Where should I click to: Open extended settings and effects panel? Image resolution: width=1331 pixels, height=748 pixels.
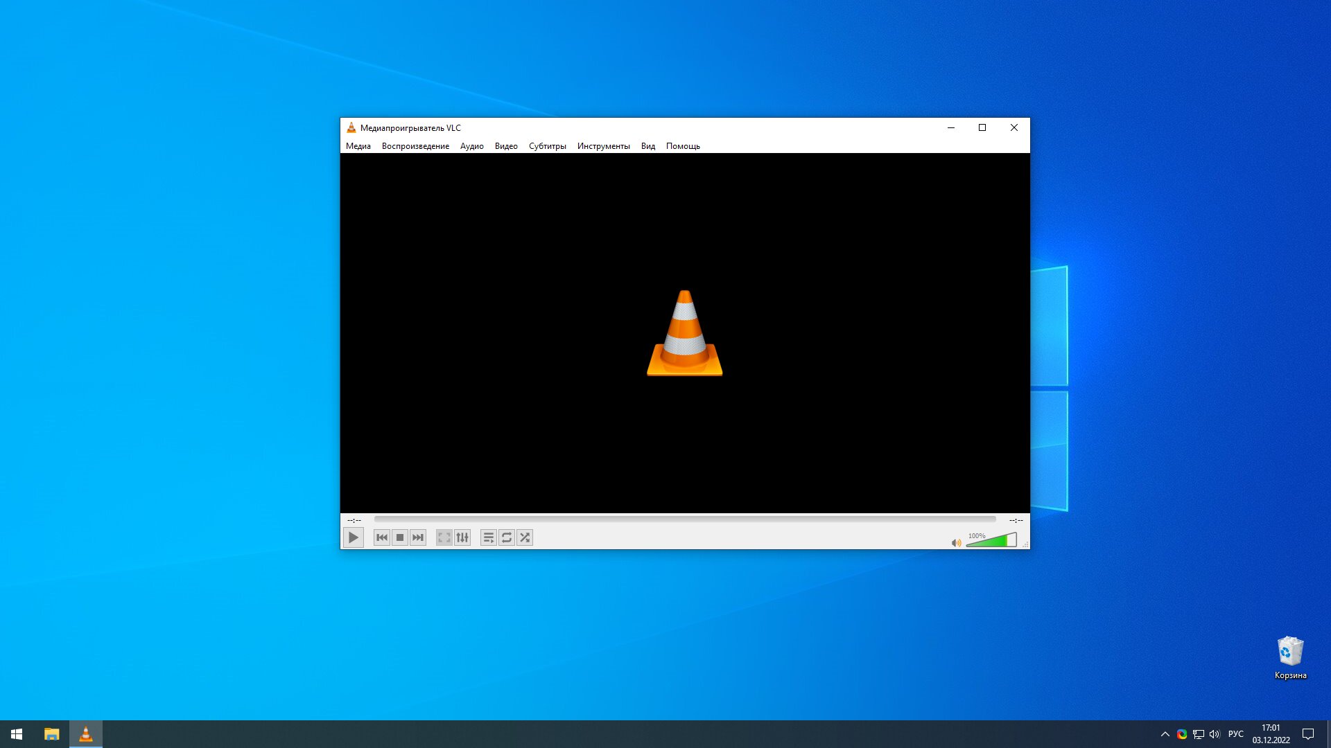tap(462, 537)
